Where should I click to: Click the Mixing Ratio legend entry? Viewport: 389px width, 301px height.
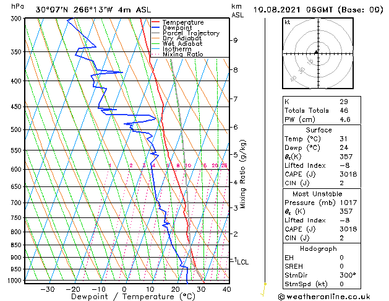coord(177,54)
